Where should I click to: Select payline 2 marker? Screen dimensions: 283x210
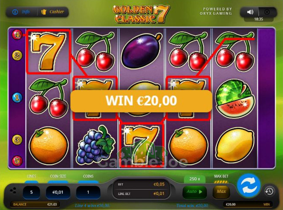pyautogui.click(x=17, y=56)
